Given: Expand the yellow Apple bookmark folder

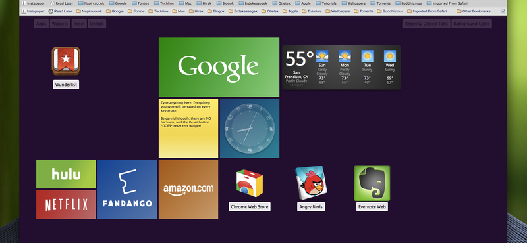Looking at the screenshot, I should [291, 11].
